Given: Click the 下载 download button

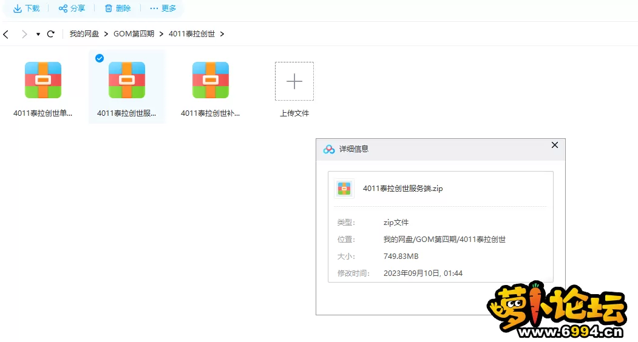Looking at the screenshot, I should click(27, 8).
